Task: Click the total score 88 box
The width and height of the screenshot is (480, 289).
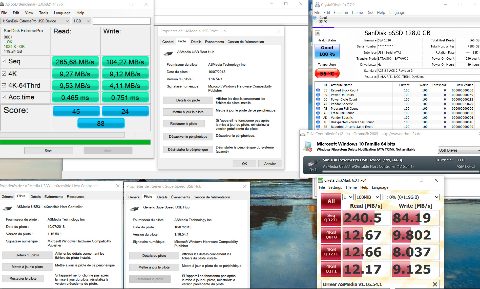Action: (x=101, y=124)
